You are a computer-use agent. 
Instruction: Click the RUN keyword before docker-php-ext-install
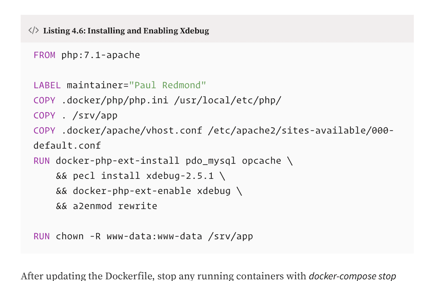coord(41,161)
